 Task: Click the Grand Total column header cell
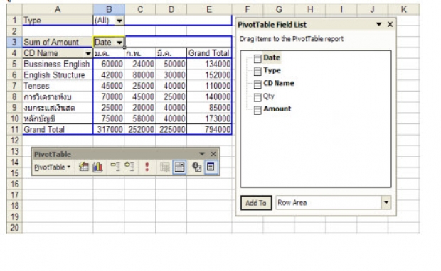click(209, 53)
